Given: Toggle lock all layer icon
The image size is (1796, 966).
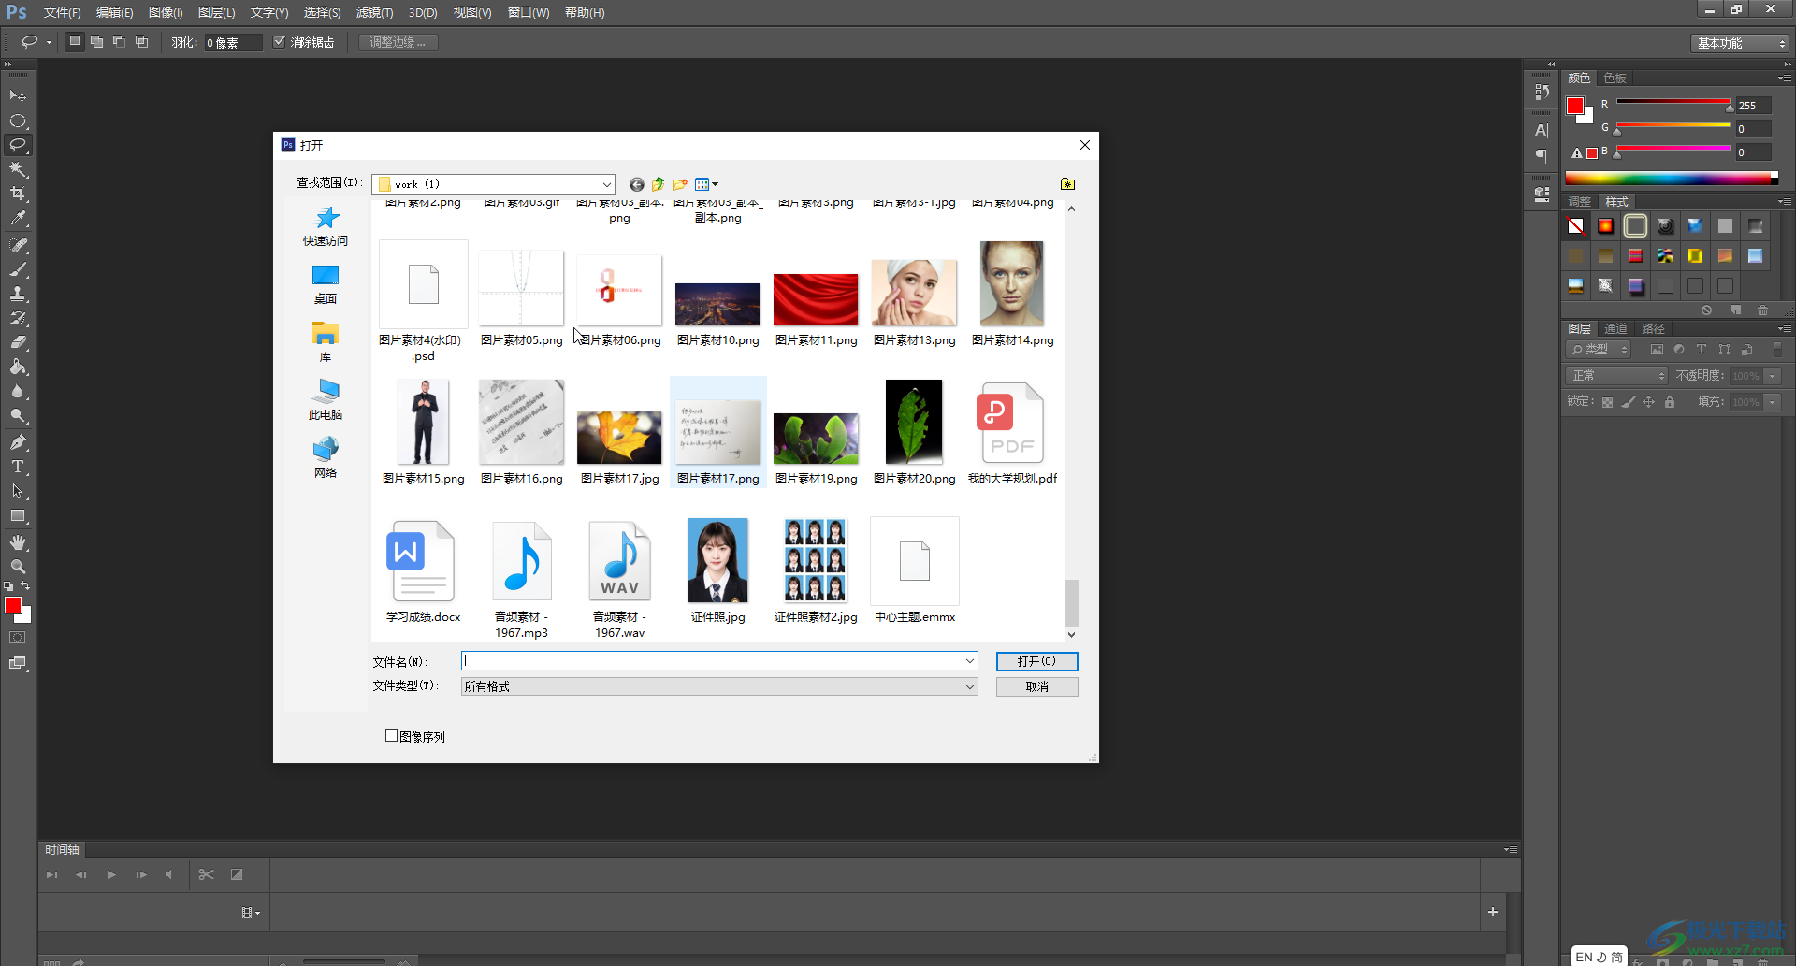Looking at the screenshot, I should coord(1670,402).
